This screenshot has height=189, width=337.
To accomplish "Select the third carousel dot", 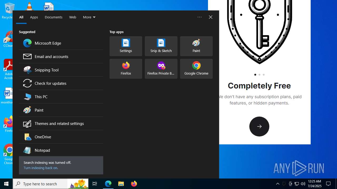I will pyautogui.click(x=264, y=75).
